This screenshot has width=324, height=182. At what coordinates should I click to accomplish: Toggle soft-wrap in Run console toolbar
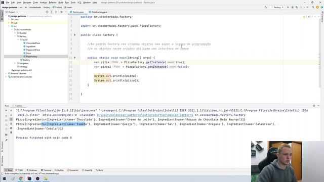[x=11, y=119]
